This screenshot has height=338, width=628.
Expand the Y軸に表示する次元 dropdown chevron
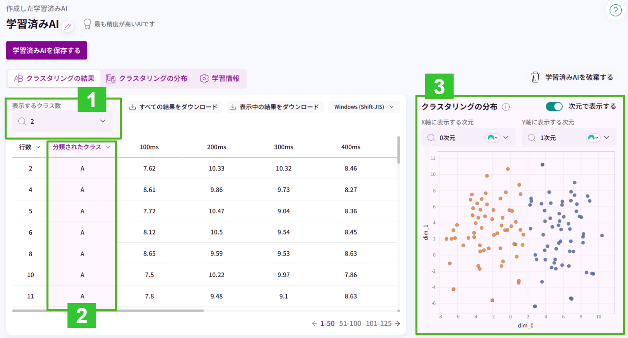coord(607,138)
